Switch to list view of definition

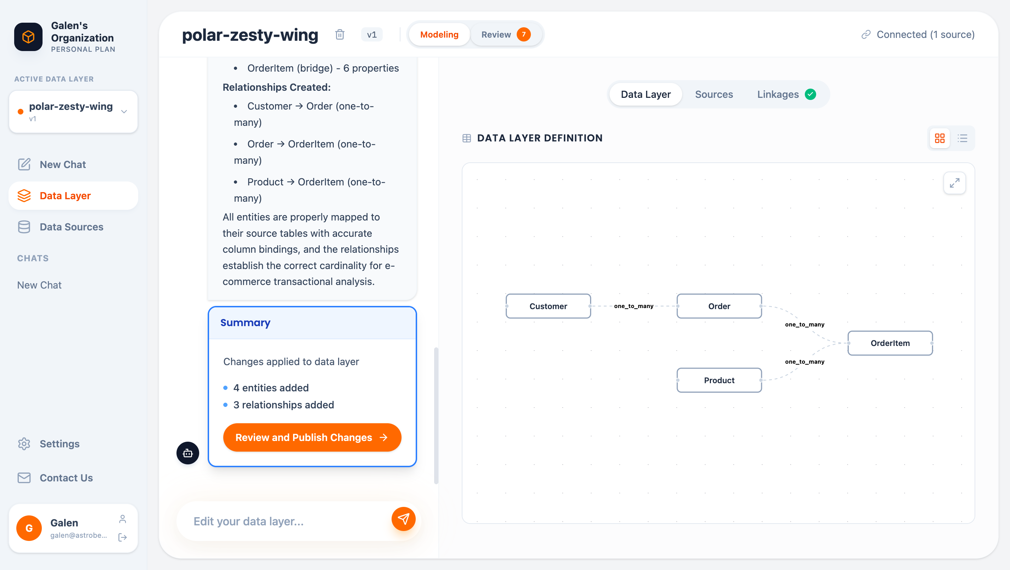(x=962, y=138)
